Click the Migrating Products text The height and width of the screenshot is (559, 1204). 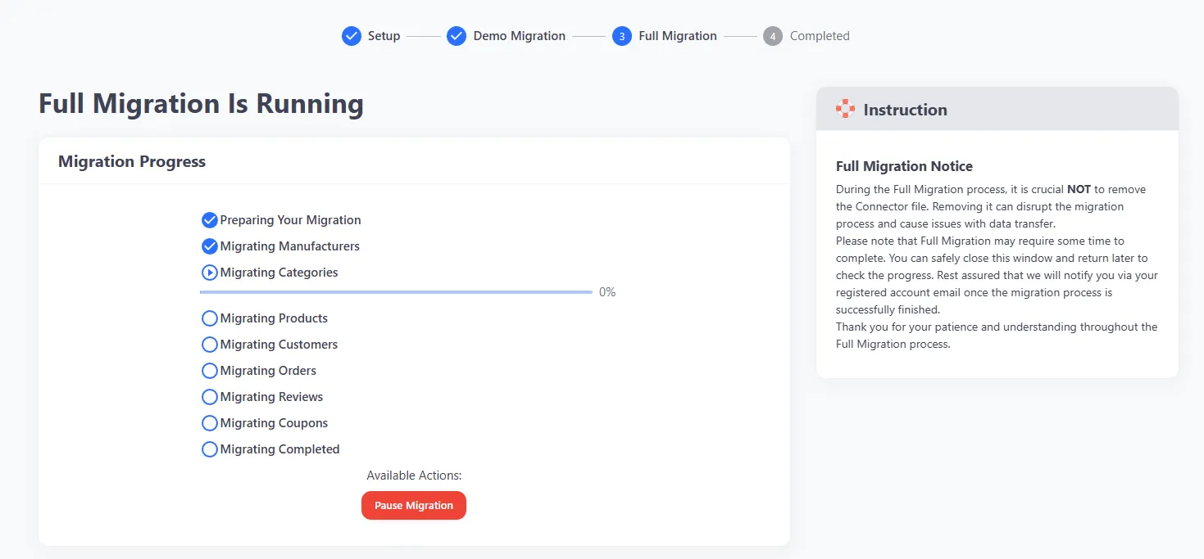click(274, 318)
